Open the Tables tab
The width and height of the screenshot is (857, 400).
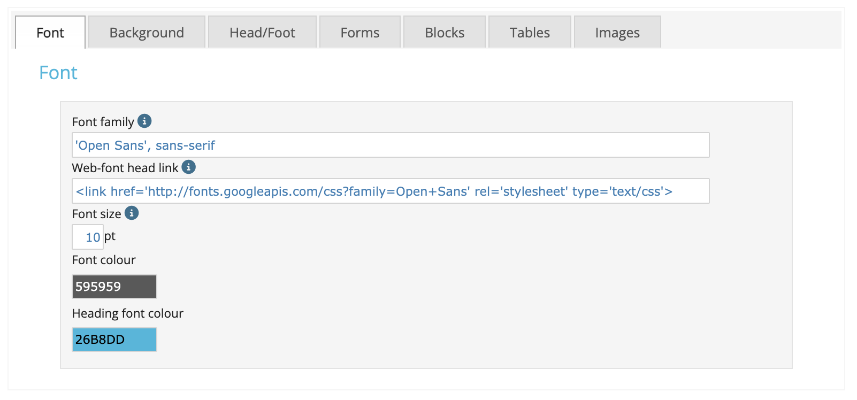[x=530, y=32]
